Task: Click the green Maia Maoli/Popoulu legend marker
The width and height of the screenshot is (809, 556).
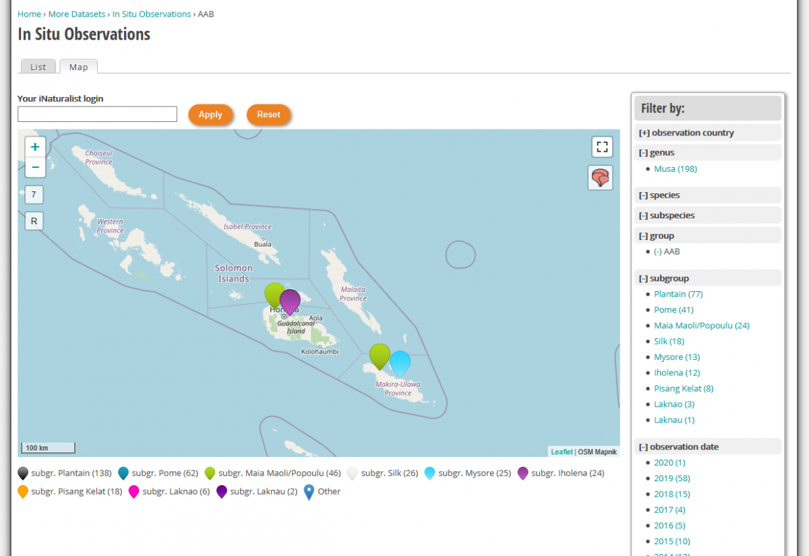Action: tap(210, 473)
